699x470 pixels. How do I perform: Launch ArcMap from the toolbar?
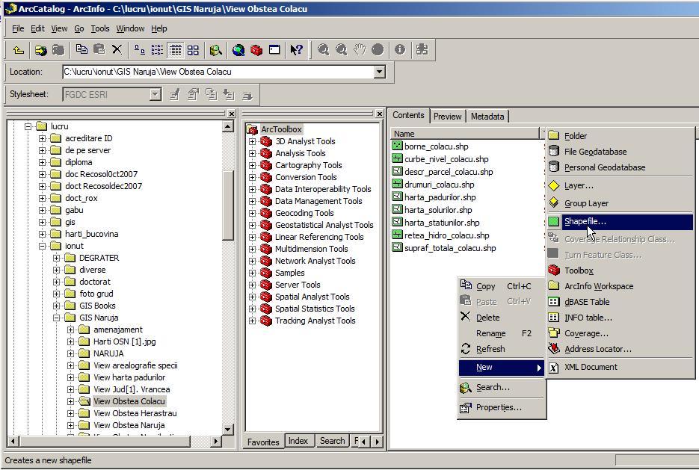click(238, 50)
